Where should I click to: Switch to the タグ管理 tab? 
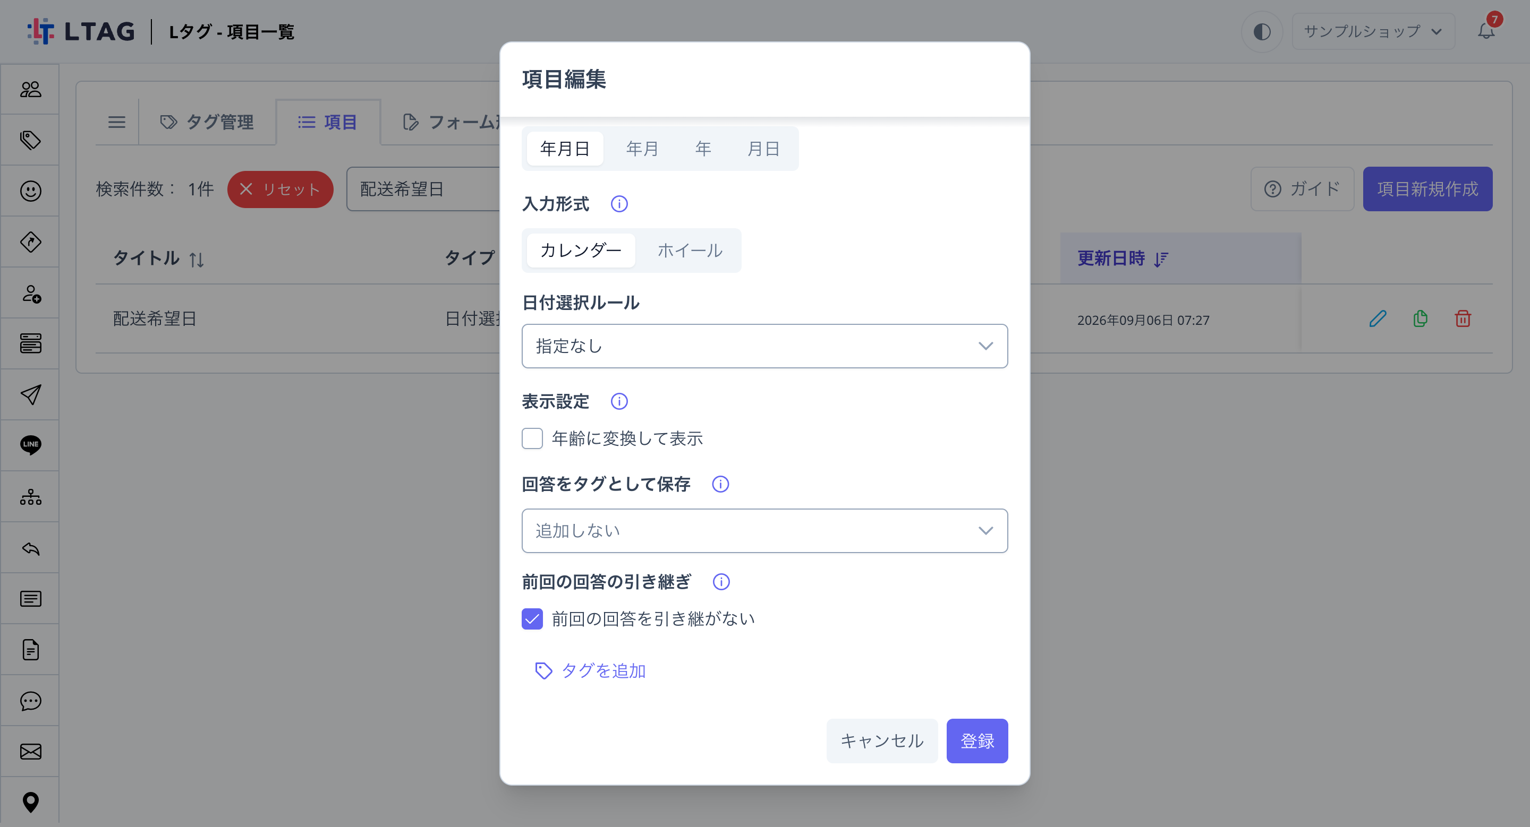207,122
